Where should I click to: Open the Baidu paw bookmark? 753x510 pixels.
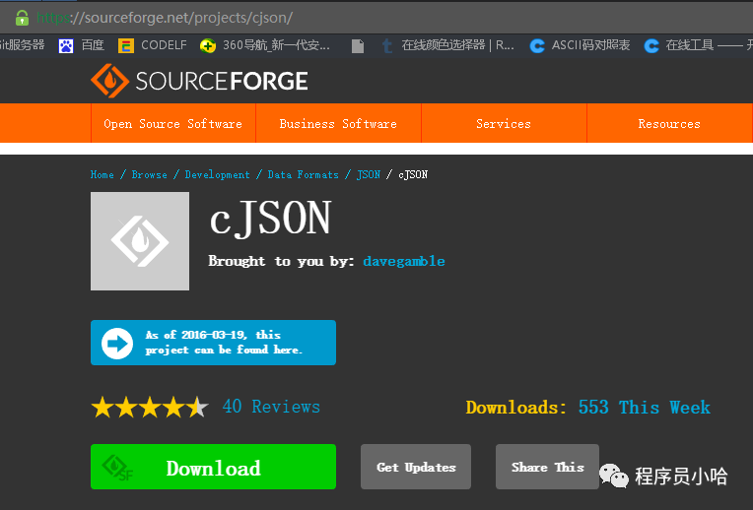82,45
